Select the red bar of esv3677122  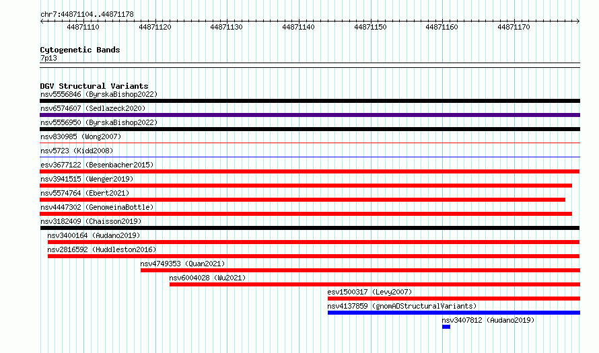pos(310,171)
